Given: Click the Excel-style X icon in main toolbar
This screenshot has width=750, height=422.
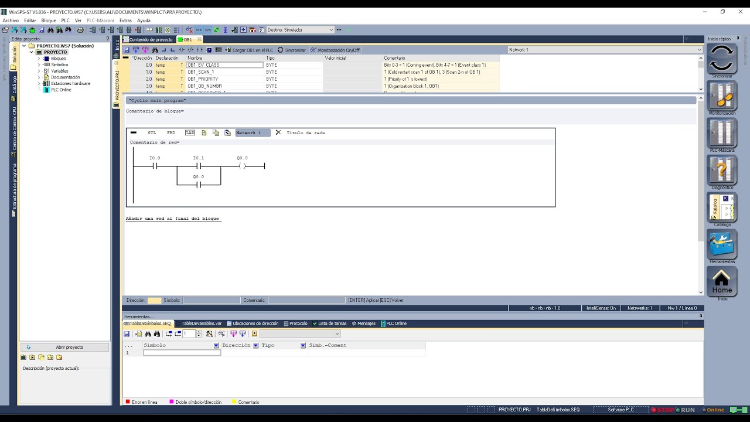Looking at the screenshot, I should tap(168, 30).
